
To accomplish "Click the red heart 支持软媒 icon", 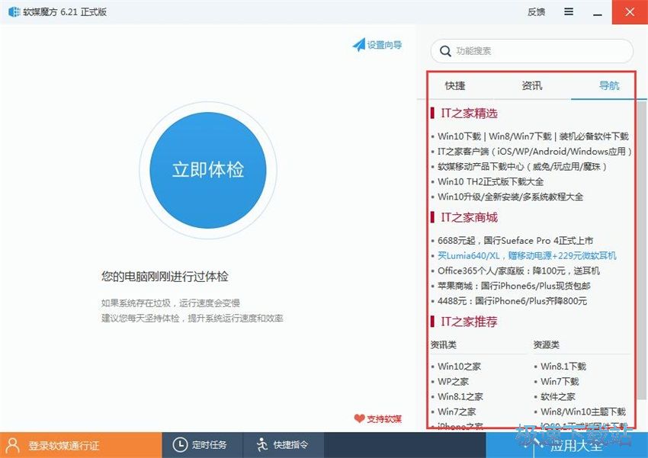I will (x=359, y=418).
